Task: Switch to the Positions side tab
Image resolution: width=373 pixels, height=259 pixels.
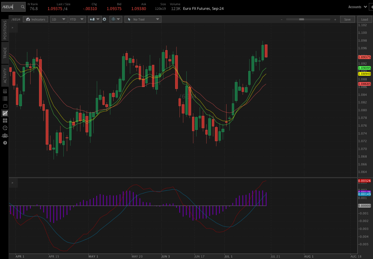Action: pos(5,30)
